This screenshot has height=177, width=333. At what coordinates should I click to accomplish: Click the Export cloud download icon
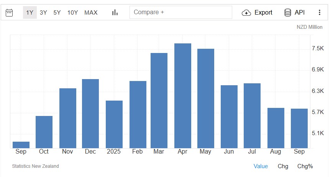point(246,13)
